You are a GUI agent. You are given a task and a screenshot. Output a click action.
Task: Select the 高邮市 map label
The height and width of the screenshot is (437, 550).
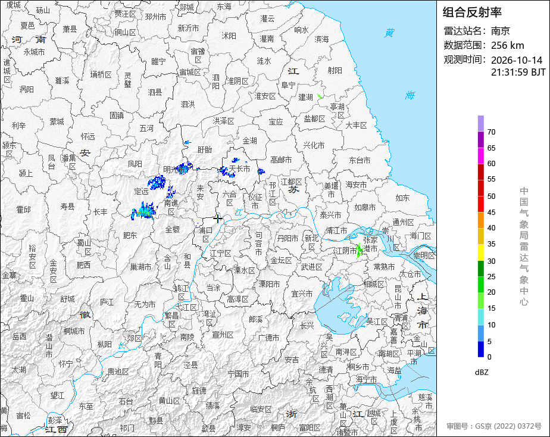coord(281,160)
